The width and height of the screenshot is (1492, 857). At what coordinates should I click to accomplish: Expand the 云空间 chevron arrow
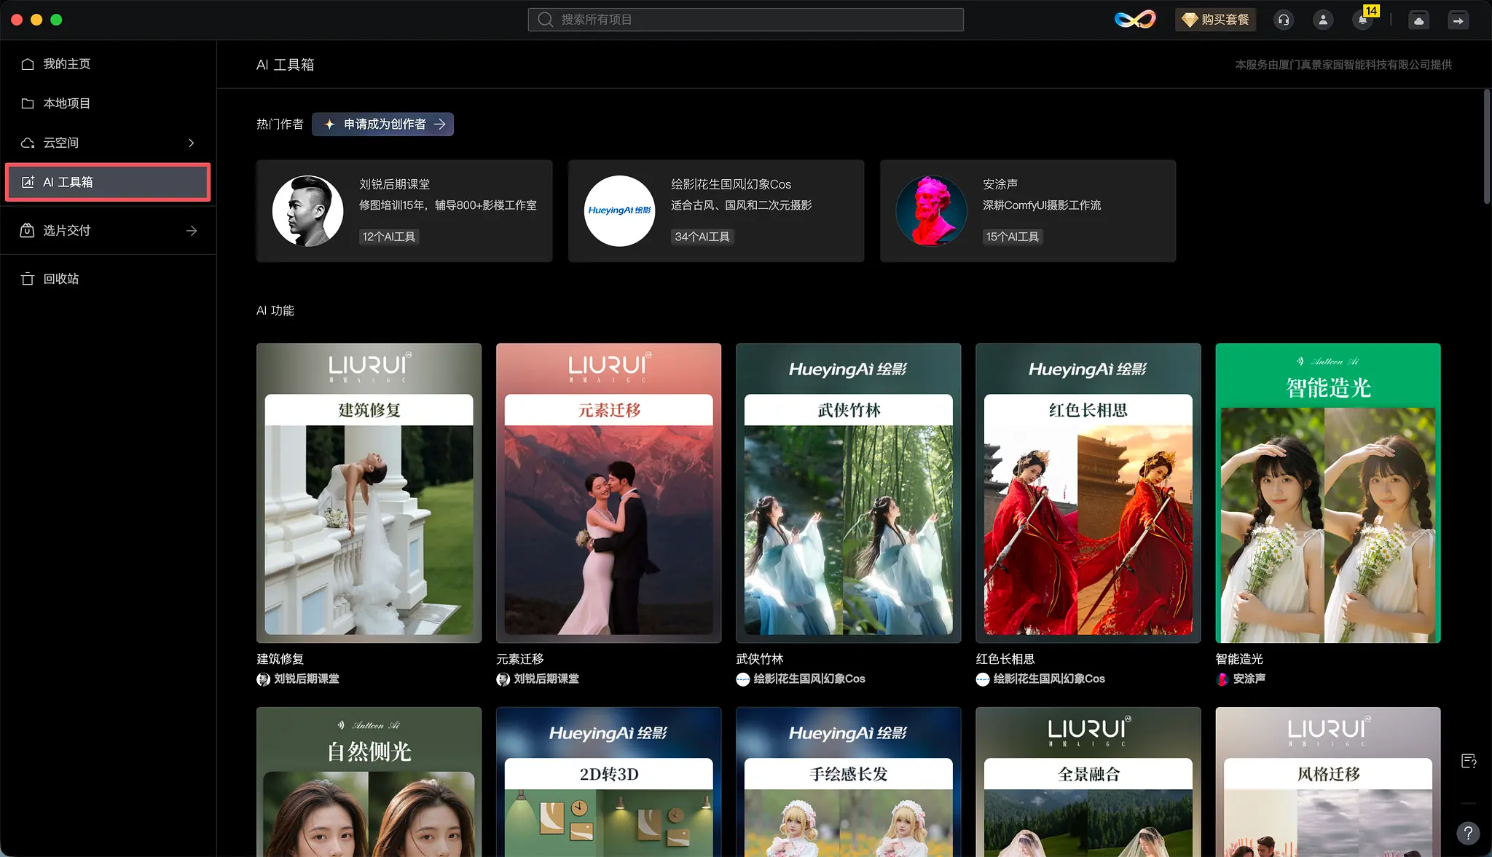[192, 143]
